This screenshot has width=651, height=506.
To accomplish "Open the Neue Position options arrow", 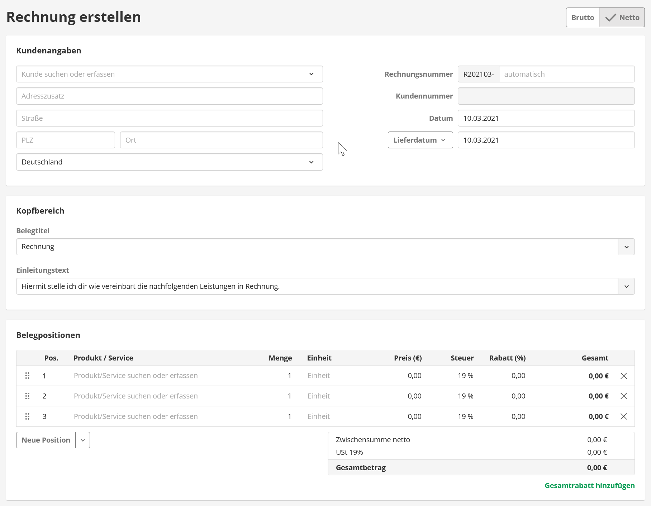I will point(83,440).
